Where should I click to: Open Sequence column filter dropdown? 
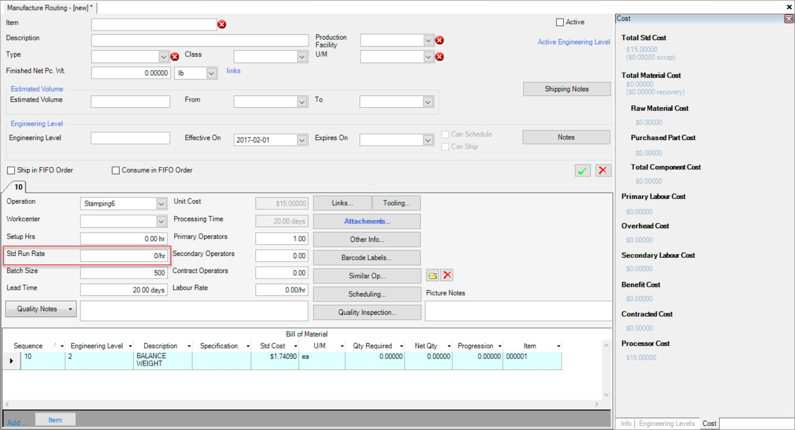point(62,346)
